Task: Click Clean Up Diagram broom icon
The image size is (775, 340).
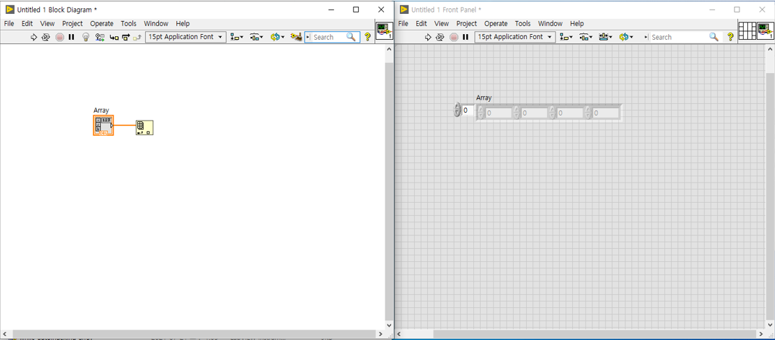Action: (296, 37)
